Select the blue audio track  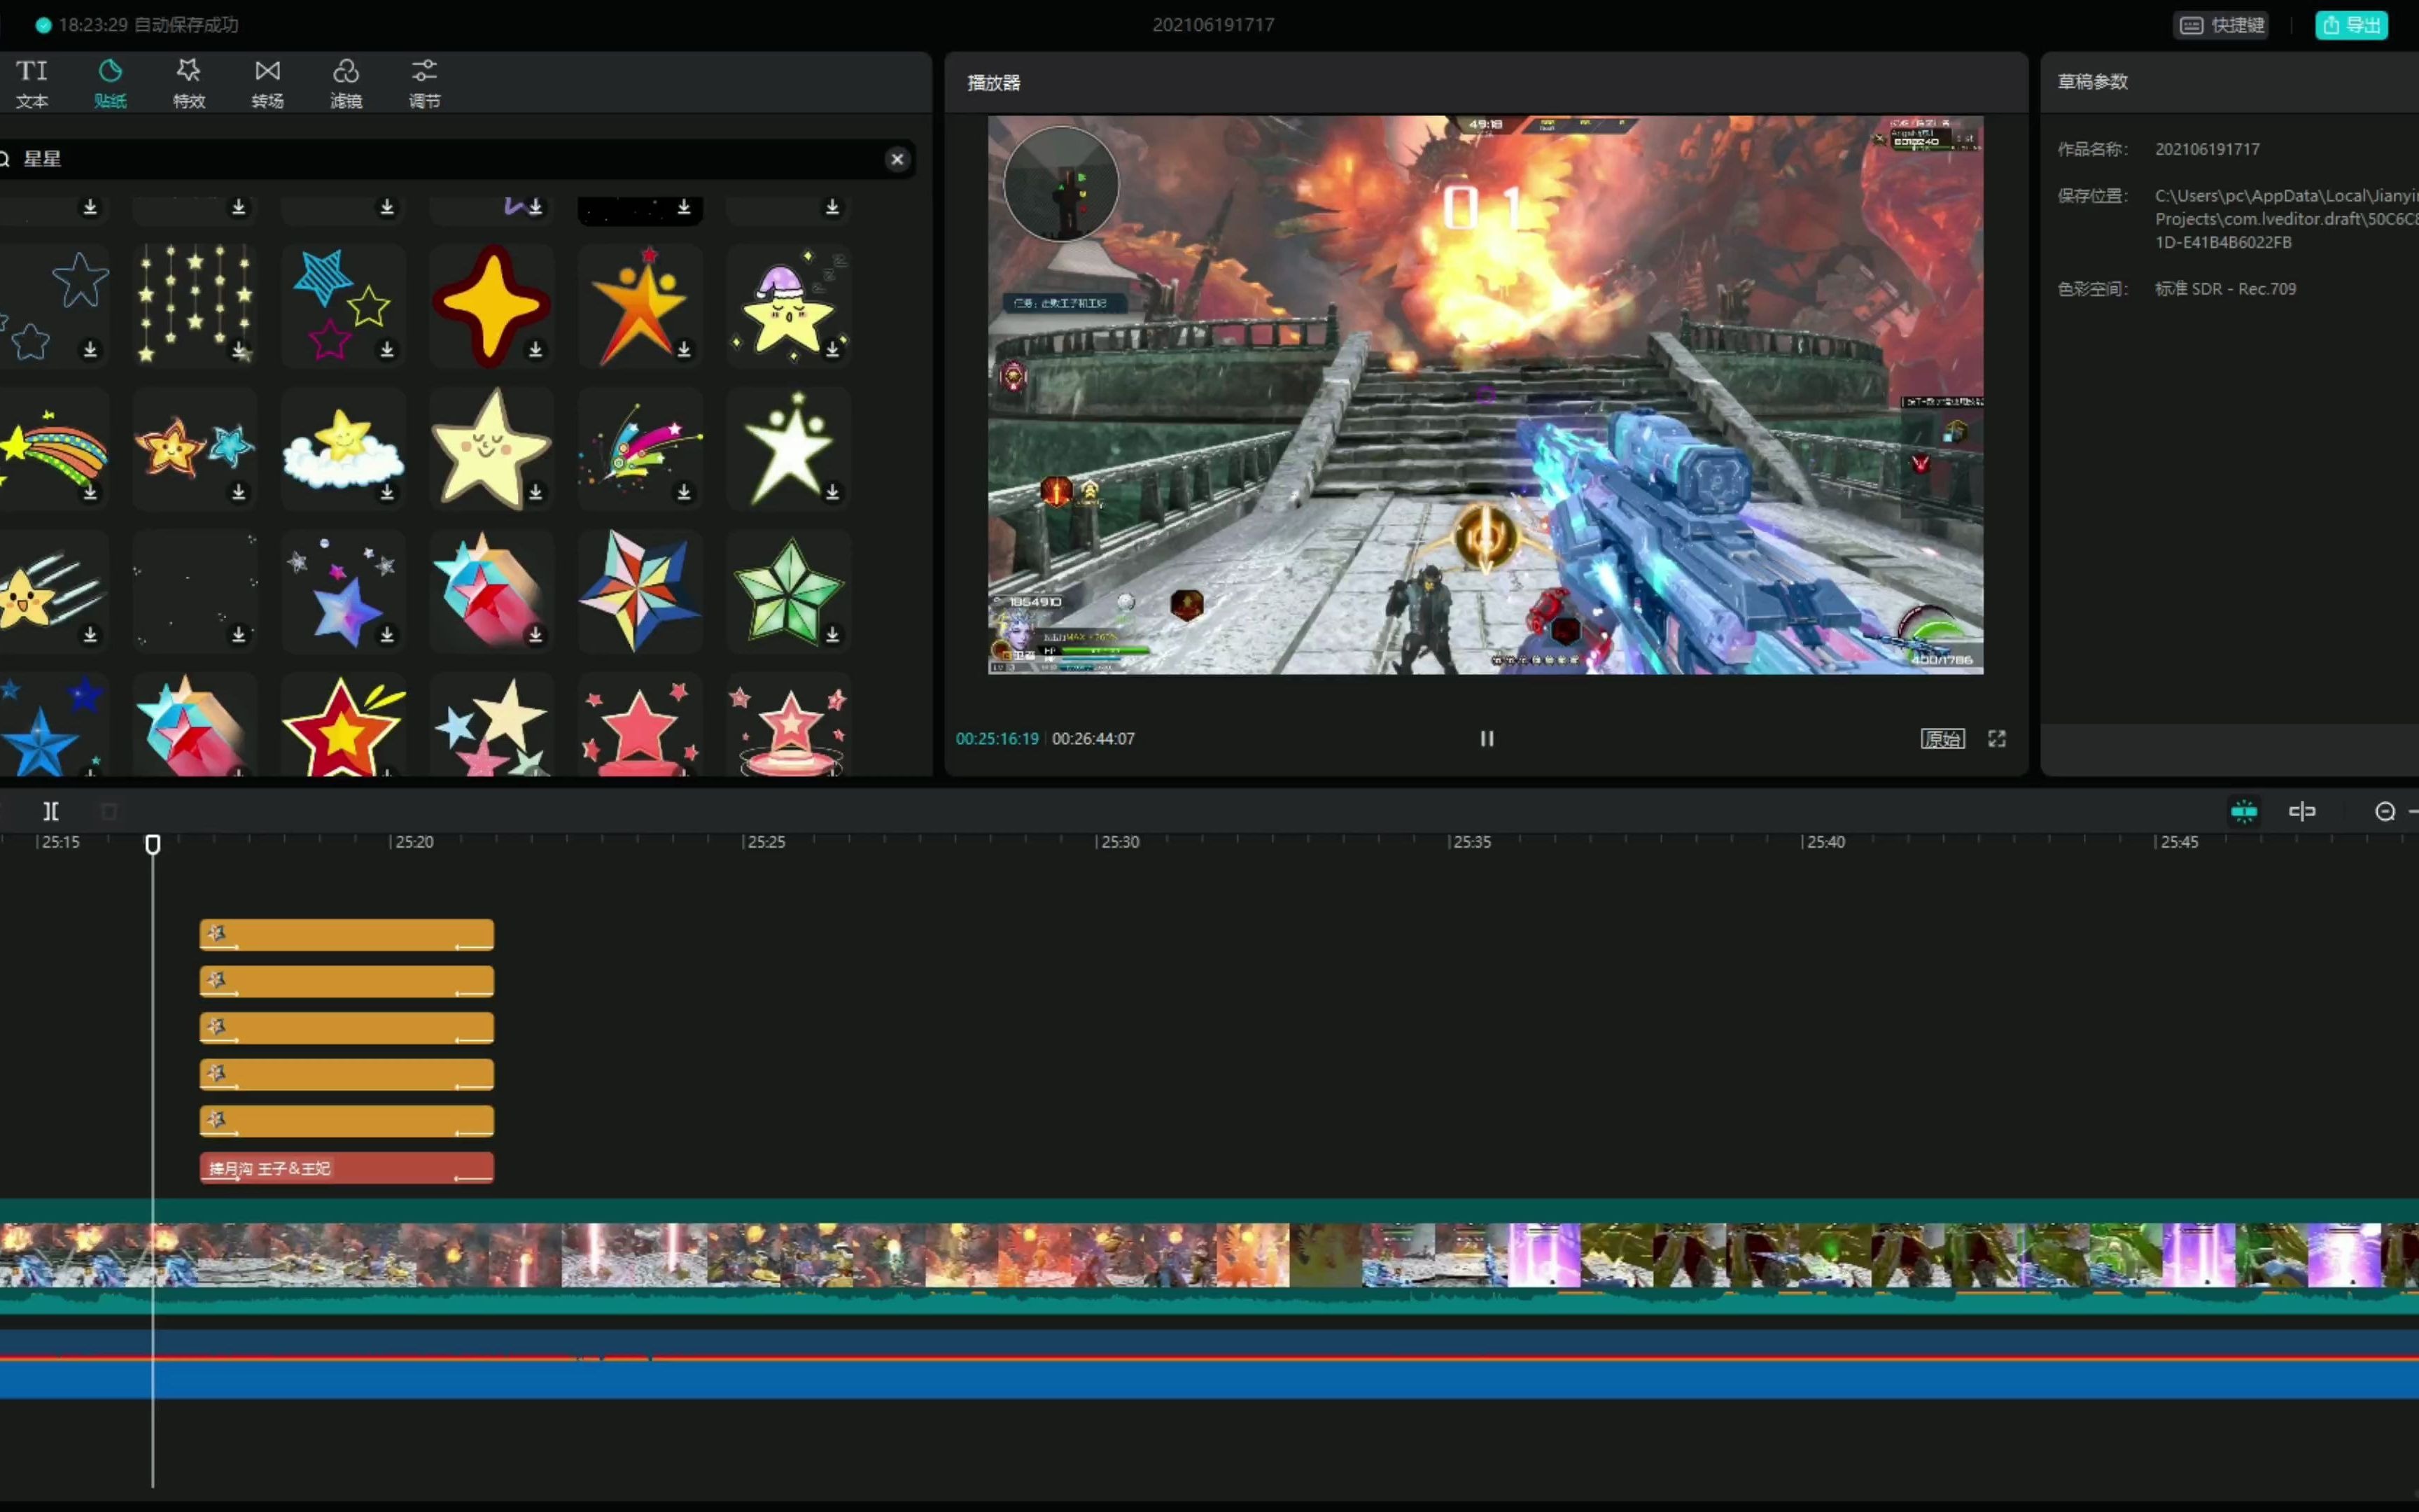click(x=1209, y=1364)
